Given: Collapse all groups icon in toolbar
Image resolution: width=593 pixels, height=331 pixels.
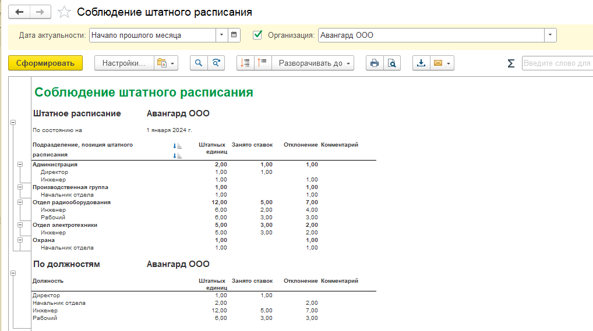Looking at the screenshot, I should click(x=245, y=63).
